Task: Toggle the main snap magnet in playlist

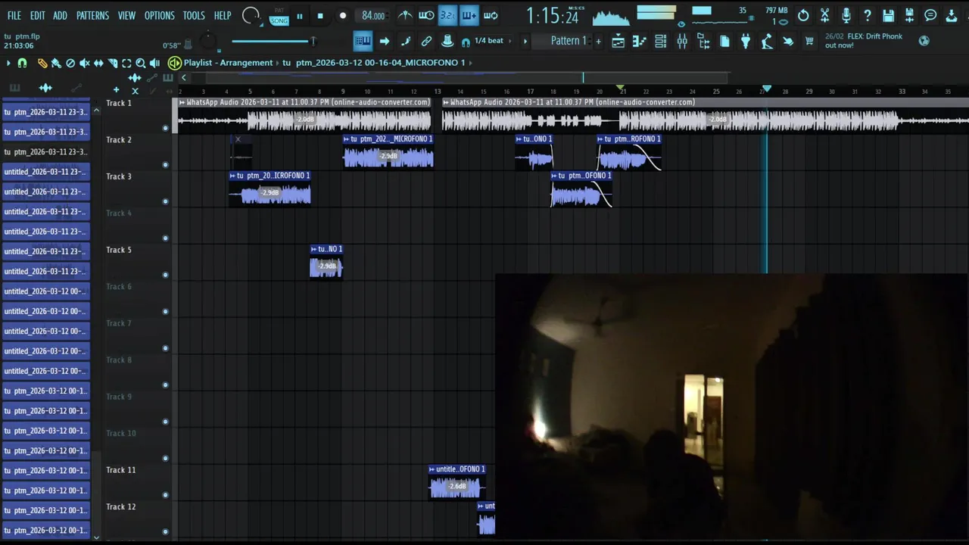Action: pos(22,64)
